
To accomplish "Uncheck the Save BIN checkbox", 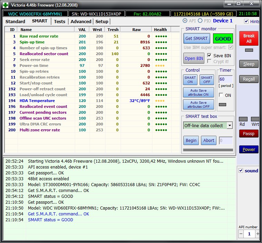I will 209,55.
